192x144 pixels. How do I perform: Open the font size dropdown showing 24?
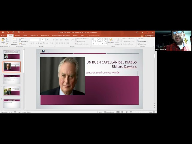45,40
